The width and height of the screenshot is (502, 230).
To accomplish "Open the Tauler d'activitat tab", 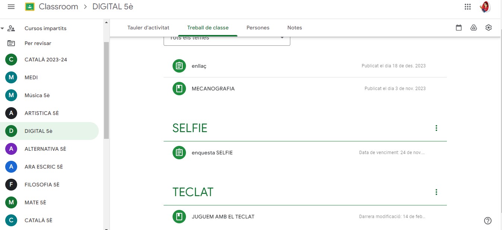I will [148, 28].
